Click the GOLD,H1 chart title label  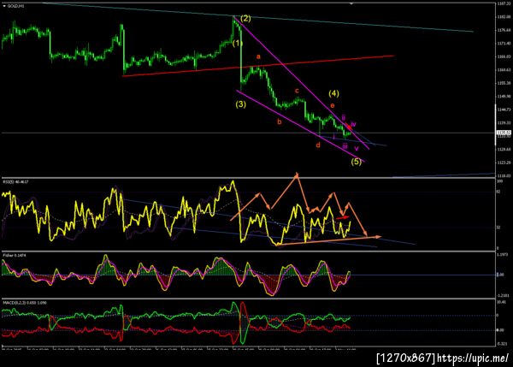click(x=14, y=6)
